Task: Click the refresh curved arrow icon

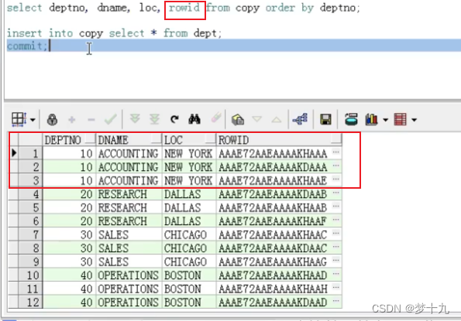Action: (174, 119)
